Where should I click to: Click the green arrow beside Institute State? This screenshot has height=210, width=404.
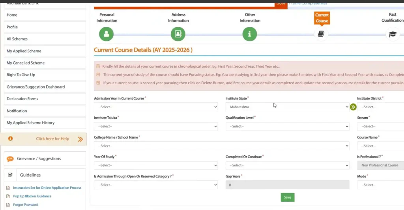(x=353, y=107)
